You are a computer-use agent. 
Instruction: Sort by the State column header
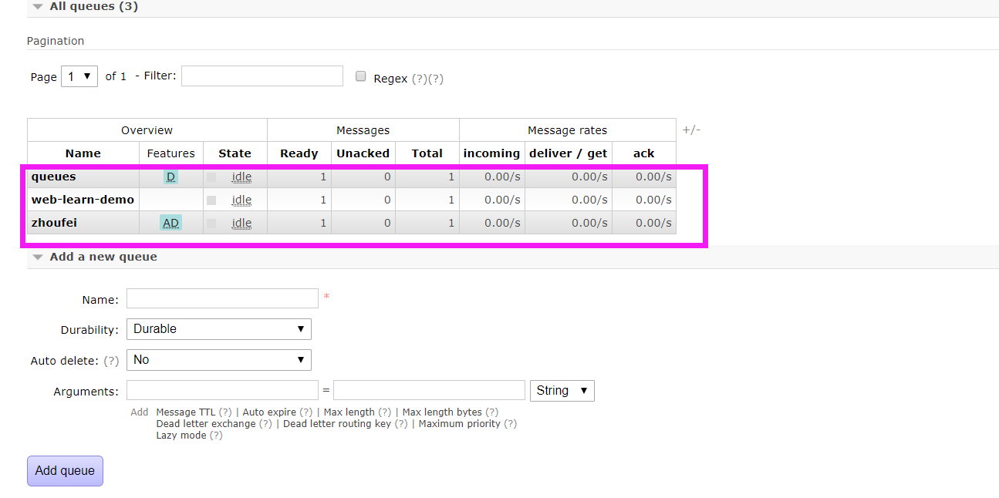click(x=235, y=153)
